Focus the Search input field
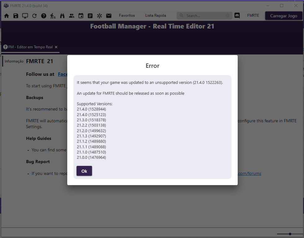 [x=205, y=15]
